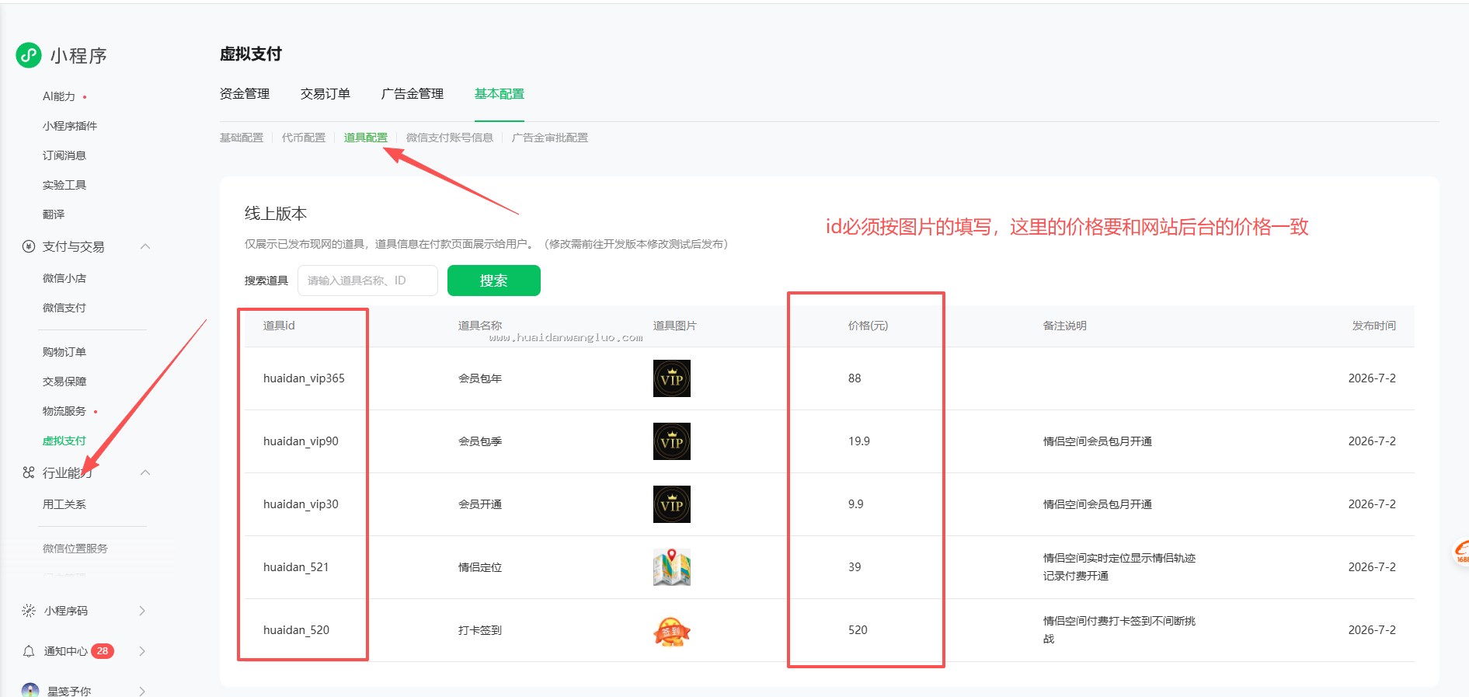Open 小程序插件 in the sidebar
This screenshot has width=1469, height=697.
click(x=70, y=126)
